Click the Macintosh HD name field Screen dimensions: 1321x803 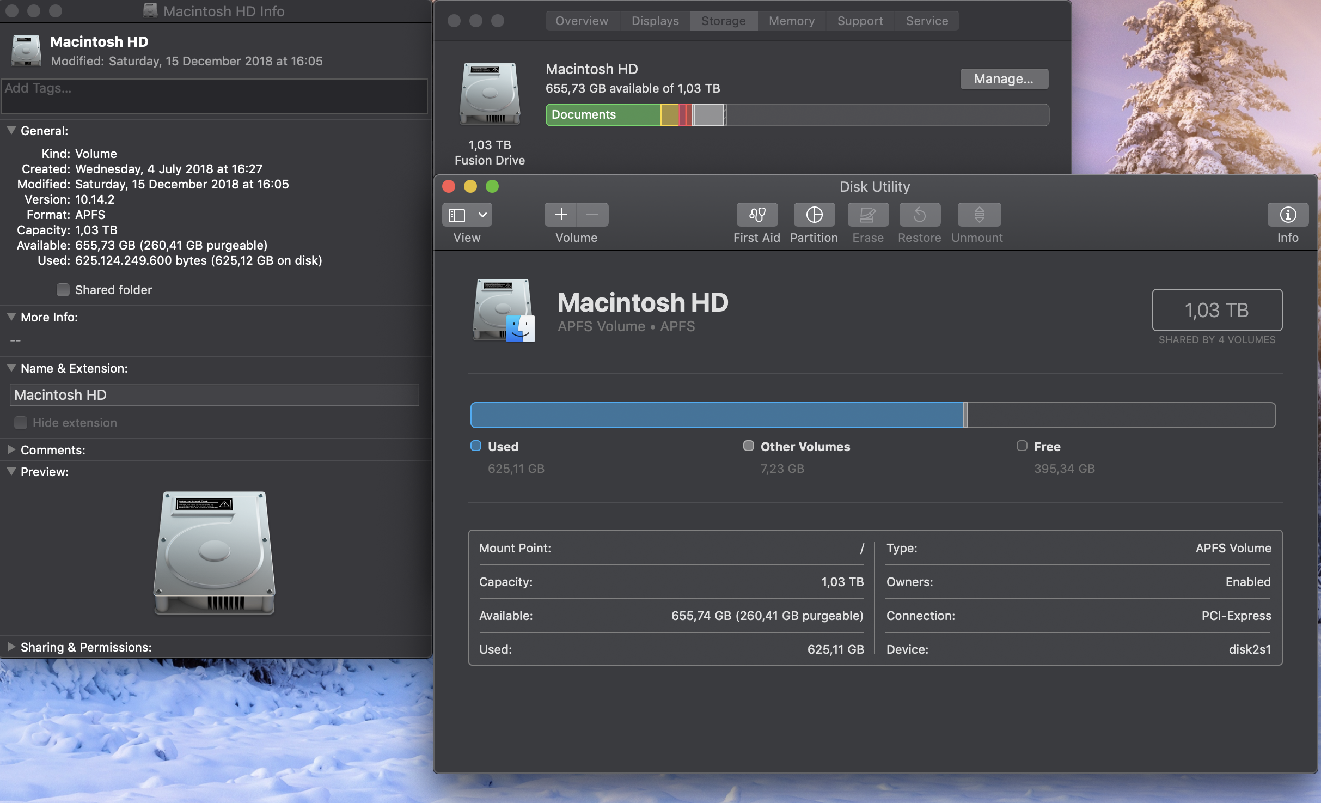215,394
